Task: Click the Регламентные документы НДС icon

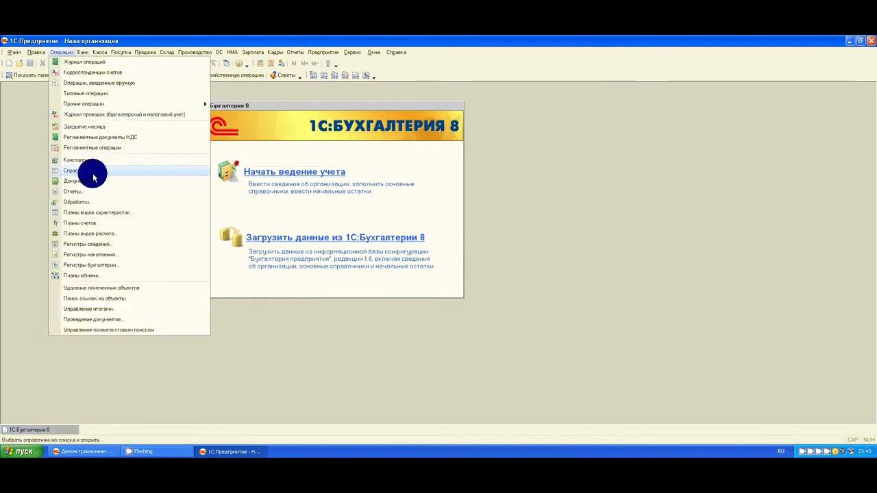Action: (55, 137)
